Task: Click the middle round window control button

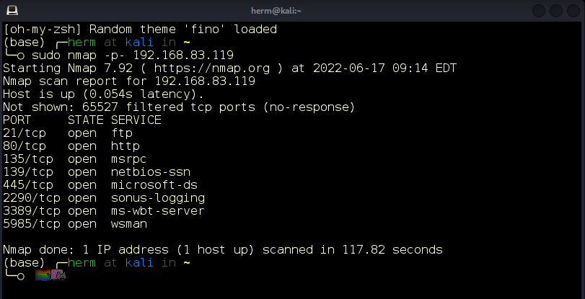Action: (x=556, y=11)
